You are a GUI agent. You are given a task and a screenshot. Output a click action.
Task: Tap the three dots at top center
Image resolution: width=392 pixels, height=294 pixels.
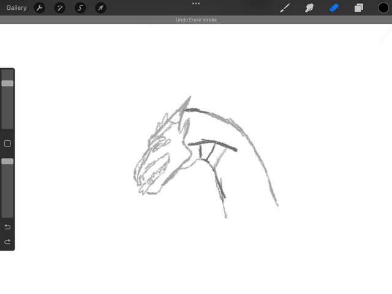196,4
